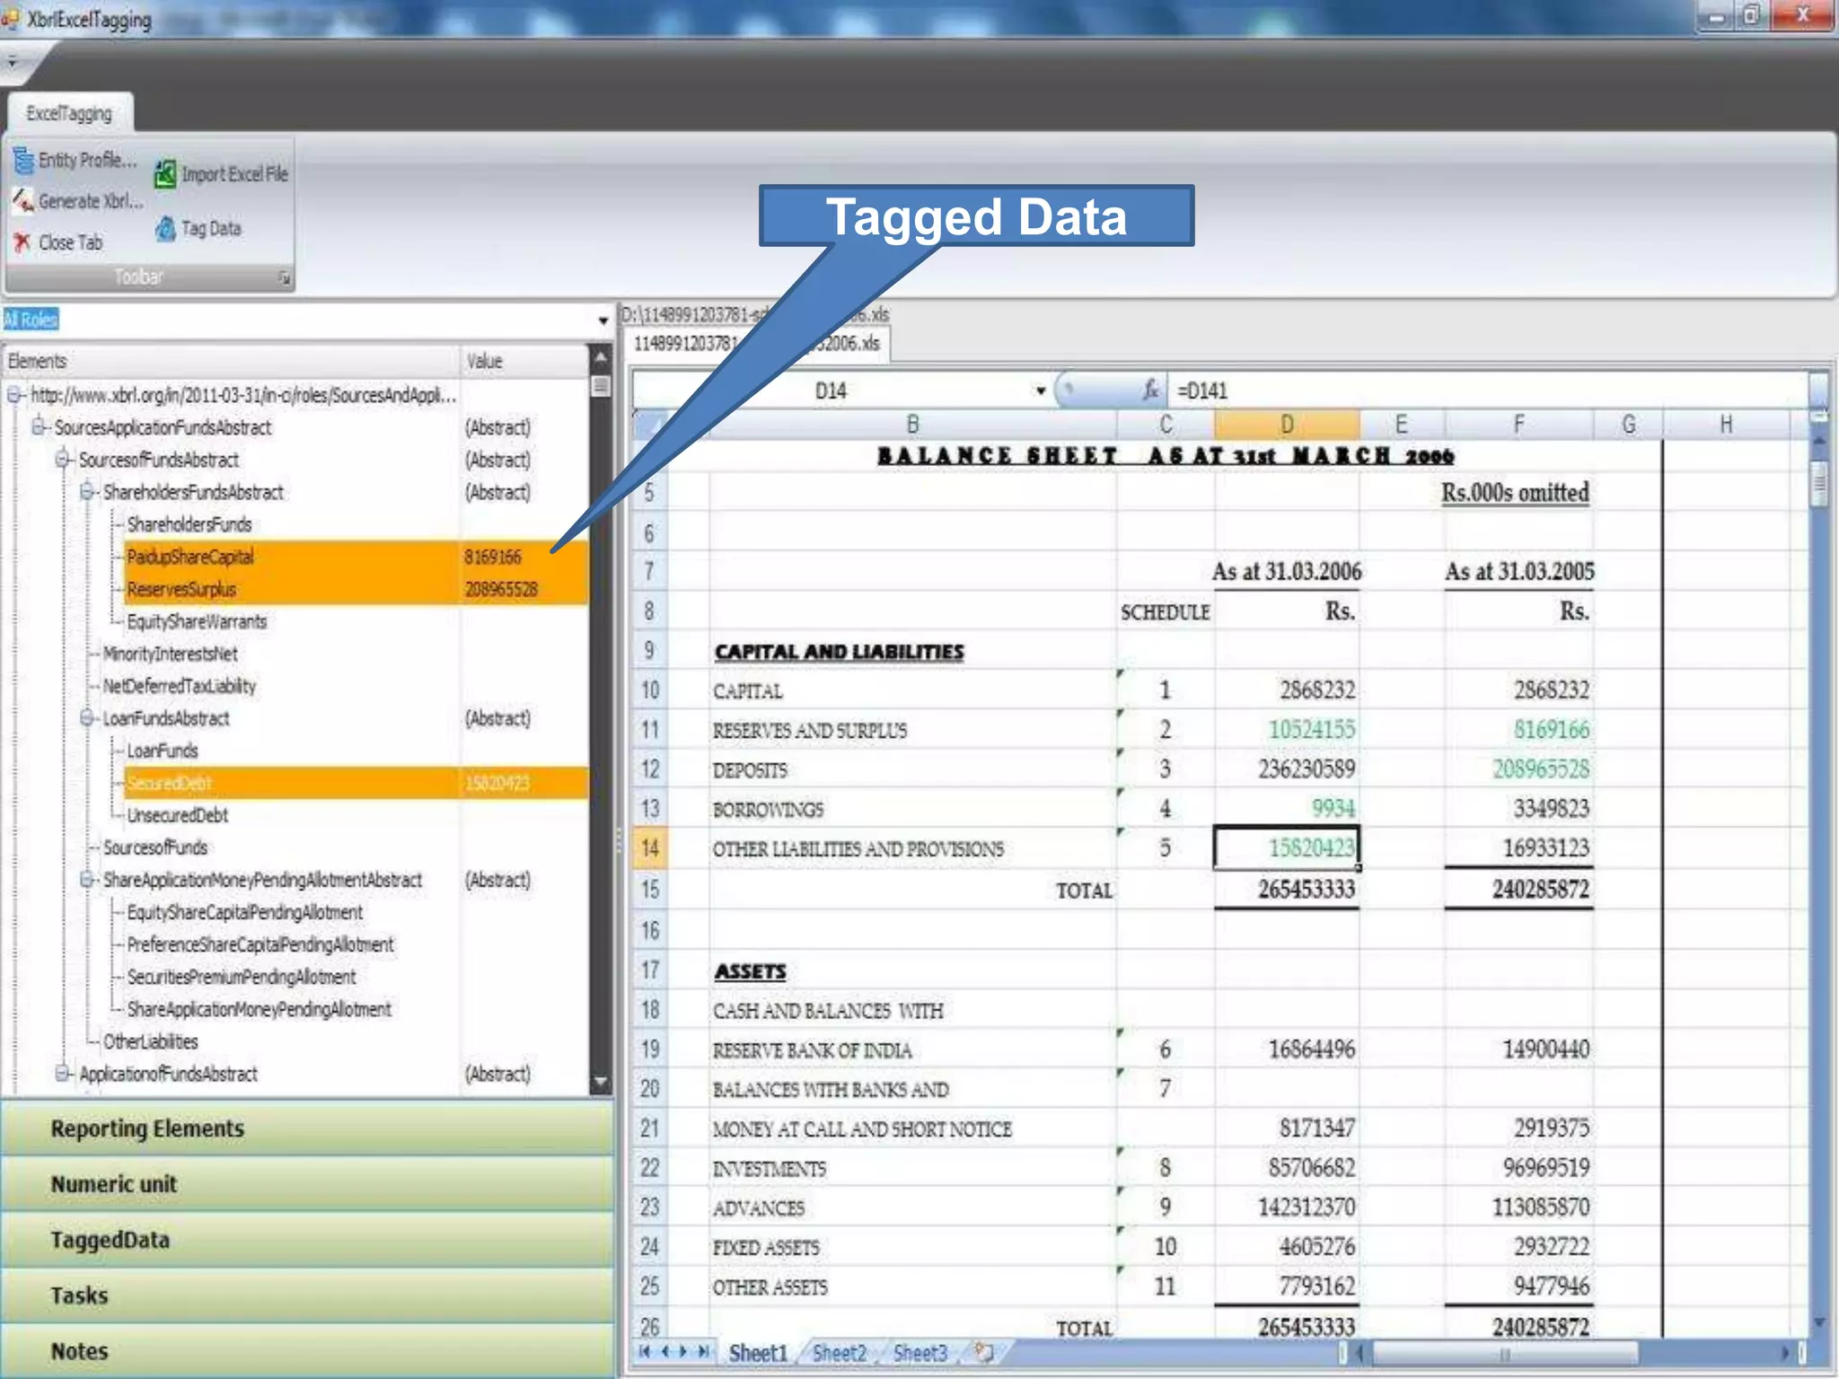Click the RESERVE BANK OF INDIA cell
The height and width of the screenshot is (1379, 1839).
coord(912,1050)
